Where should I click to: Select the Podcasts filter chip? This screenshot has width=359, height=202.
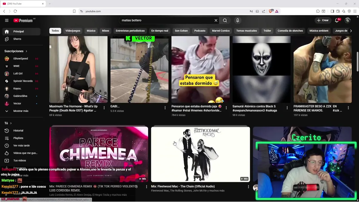point(200,31)
